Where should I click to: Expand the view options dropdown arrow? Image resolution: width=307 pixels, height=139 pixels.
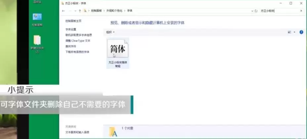(x=294, y=32)
